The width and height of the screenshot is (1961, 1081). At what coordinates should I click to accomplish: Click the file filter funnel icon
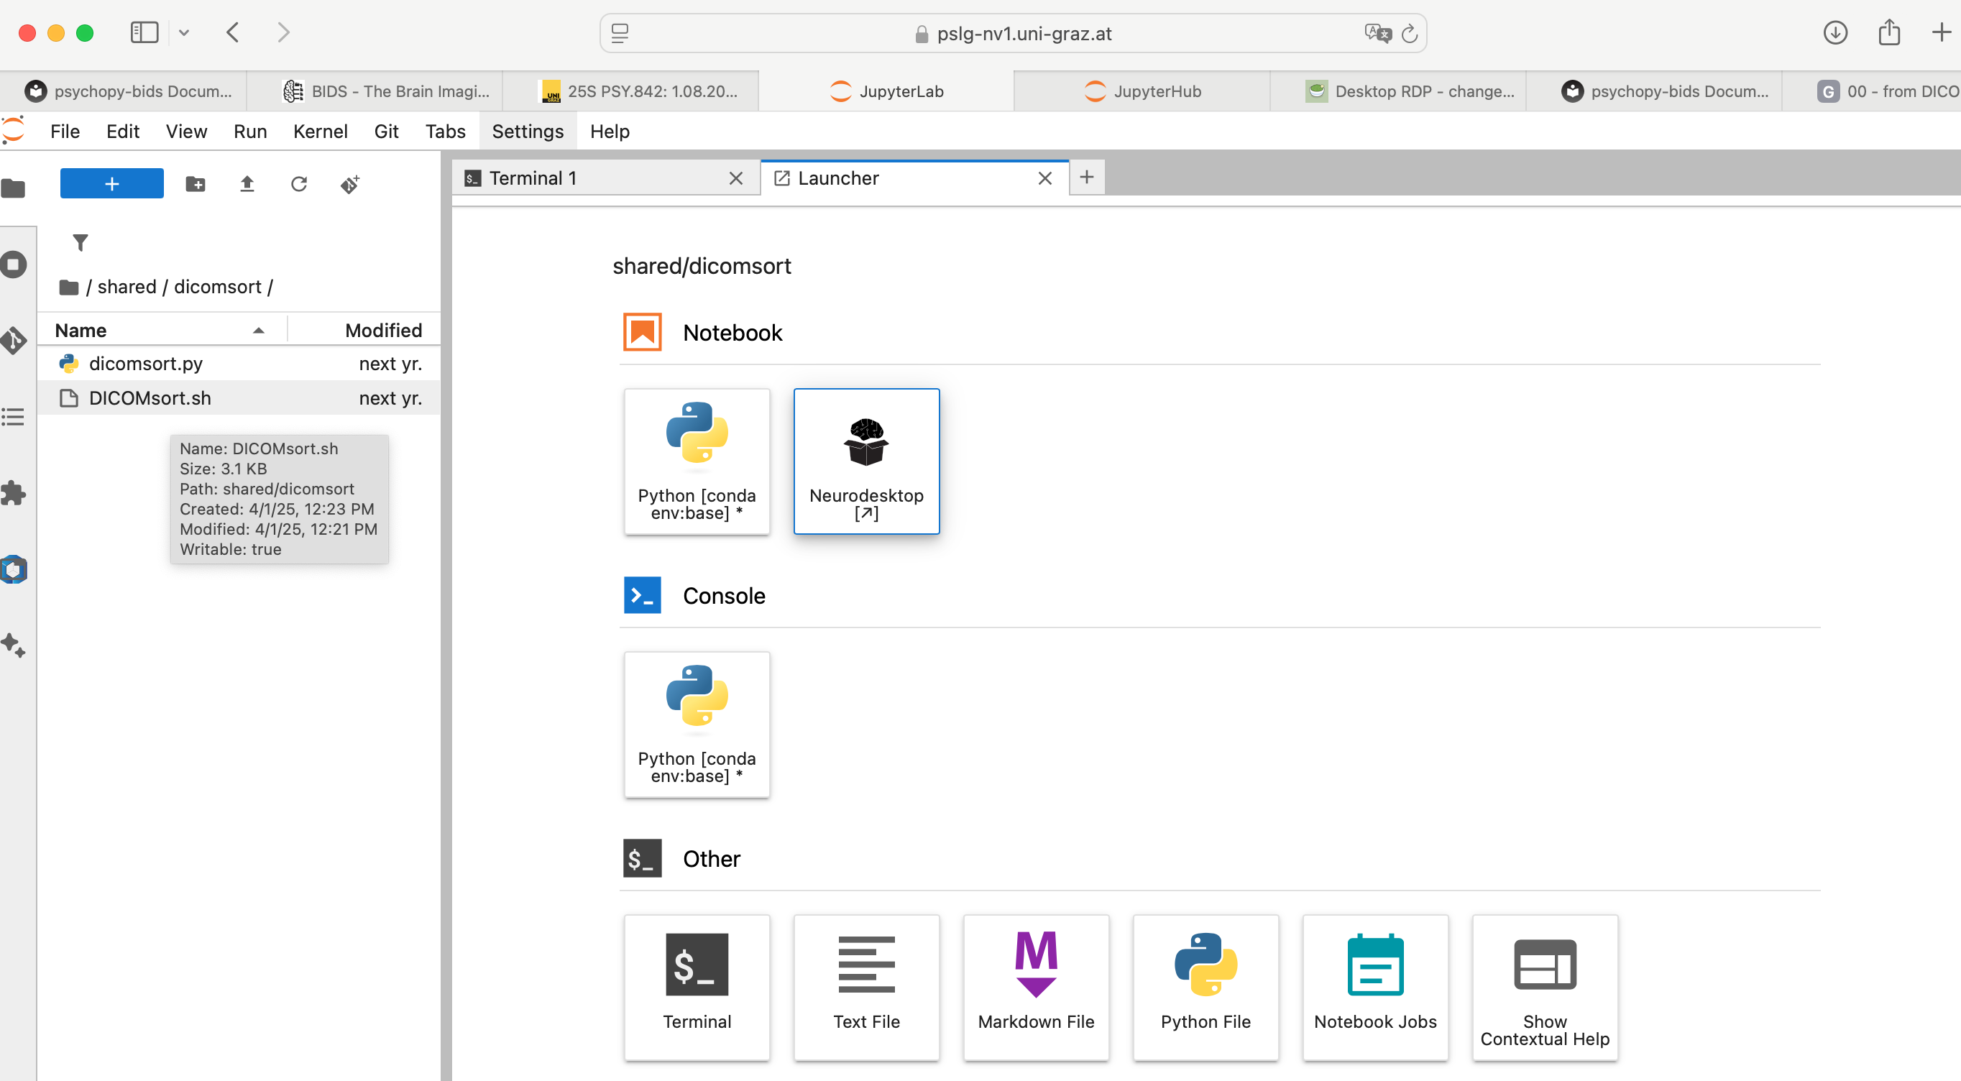pos(80,242)
